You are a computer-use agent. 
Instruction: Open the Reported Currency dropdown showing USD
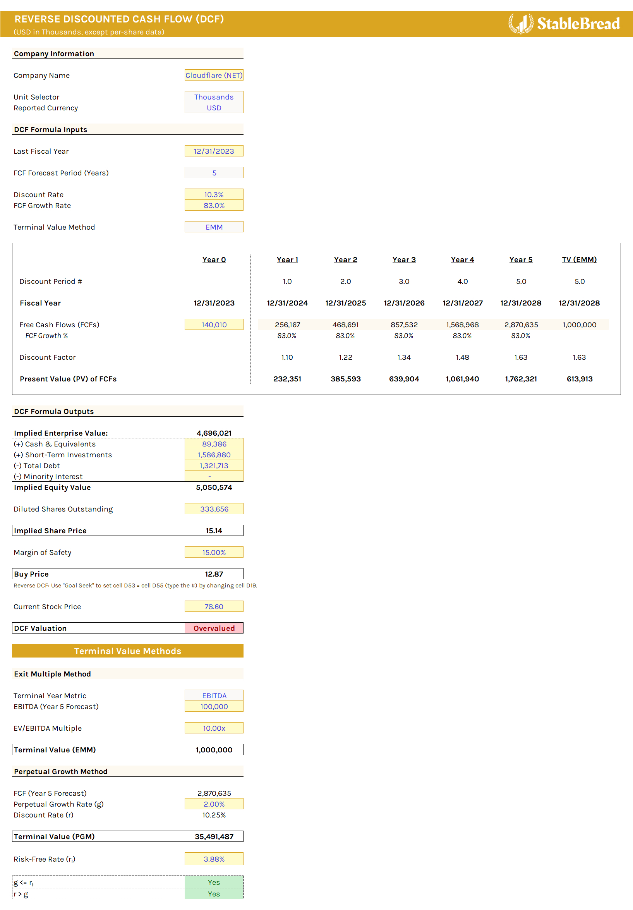click(x=214, y=107)
